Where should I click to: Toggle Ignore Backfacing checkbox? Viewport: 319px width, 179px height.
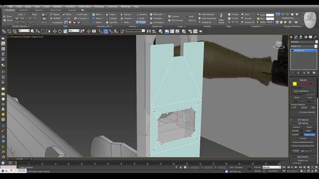click(293, 91)
